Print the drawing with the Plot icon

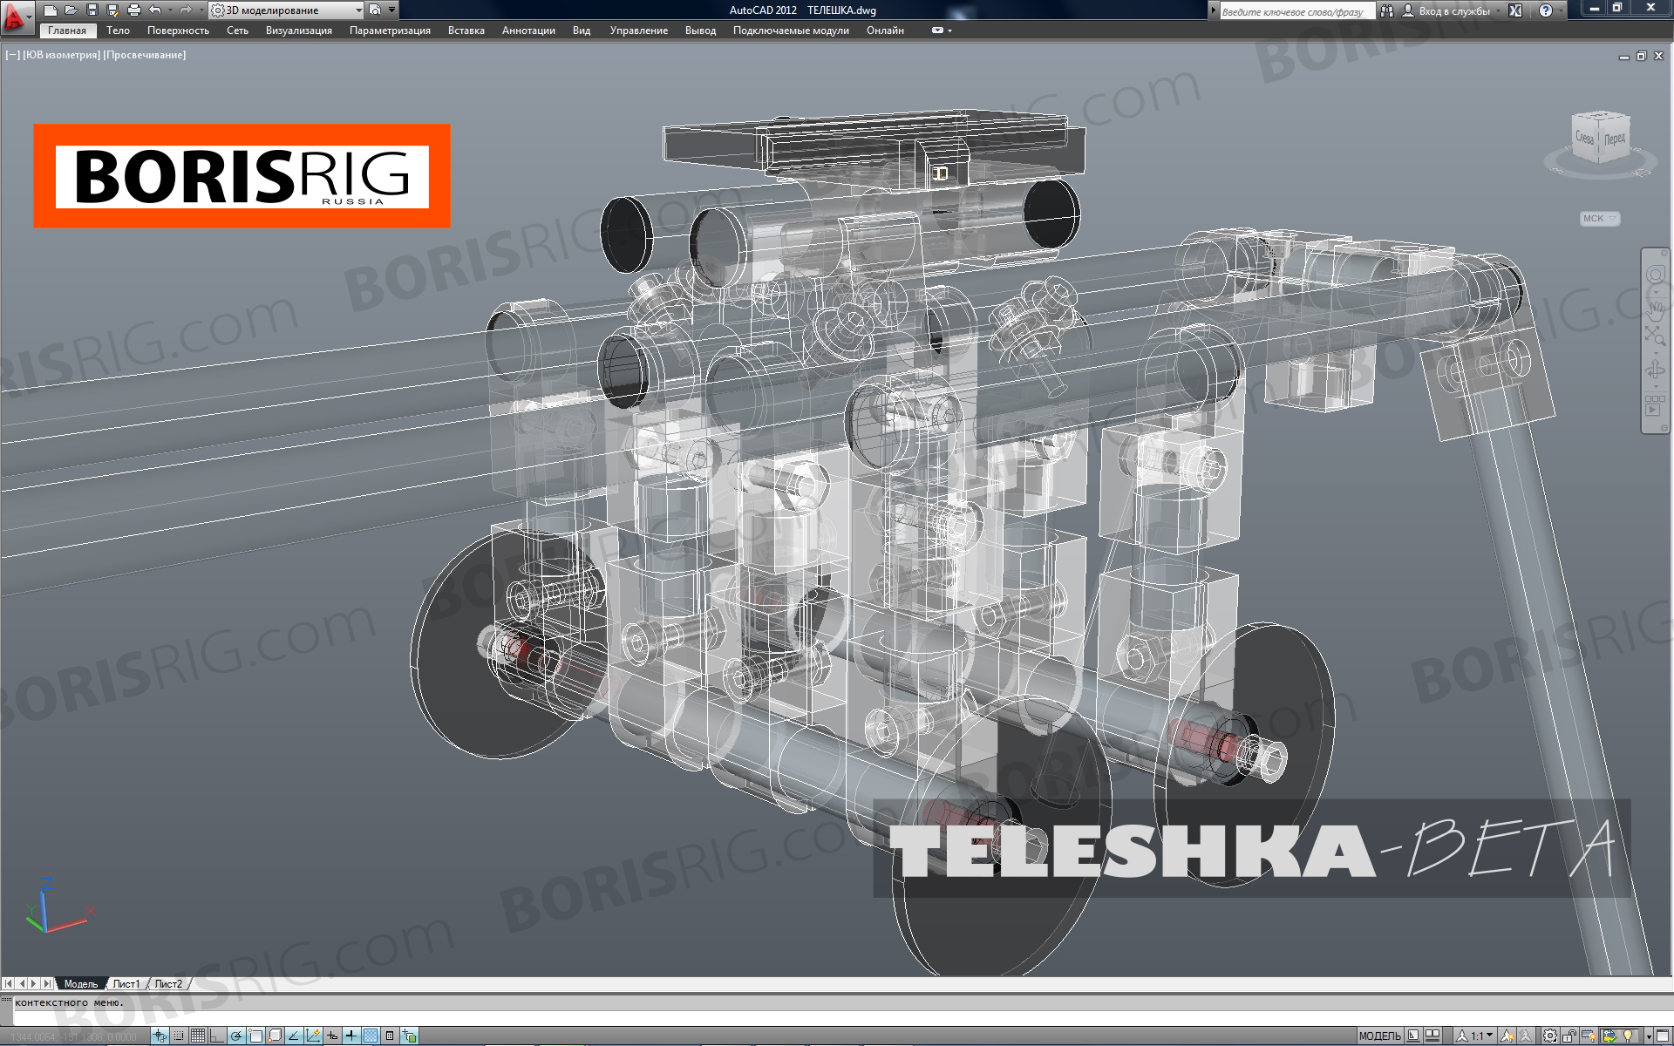pyautogui.click(x=133, y=10)
